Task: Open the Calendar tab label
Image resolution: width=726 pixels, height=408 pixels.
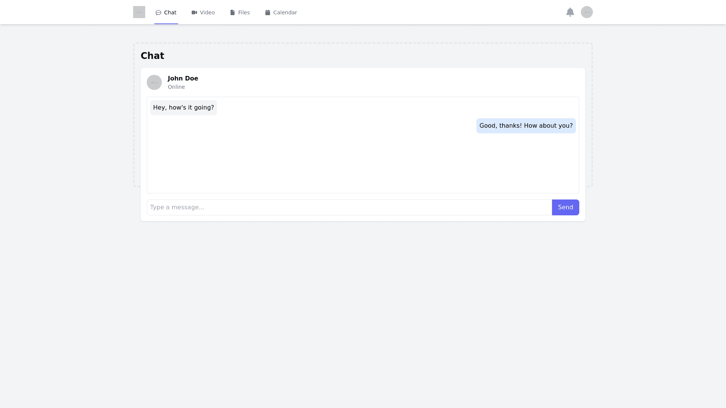Action: point(285,12)
